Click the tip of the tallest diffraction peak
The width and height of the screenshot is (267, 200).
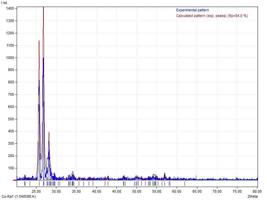click(x=43, y=8)
